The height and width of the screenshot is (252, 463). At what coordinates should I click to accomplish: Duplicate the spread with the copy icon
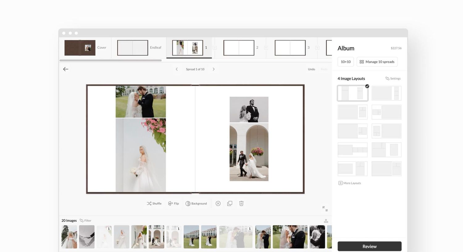230,204
